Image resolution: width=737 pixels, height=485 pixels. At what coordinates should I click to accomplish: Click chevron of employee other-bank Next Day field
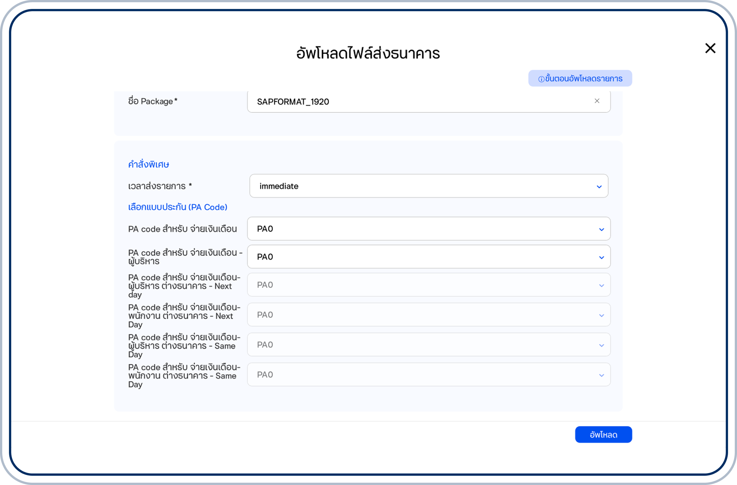click(602, 315)
